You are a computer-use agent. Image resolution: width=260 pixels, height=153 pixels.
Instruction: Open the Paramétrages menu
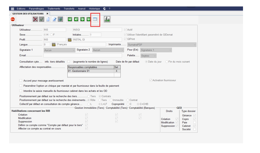pos(37,9)
